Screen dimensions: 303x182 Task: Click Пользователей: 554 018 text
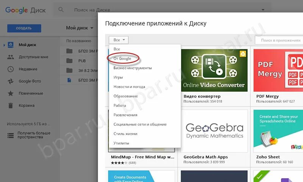click(x=203, y=101)
